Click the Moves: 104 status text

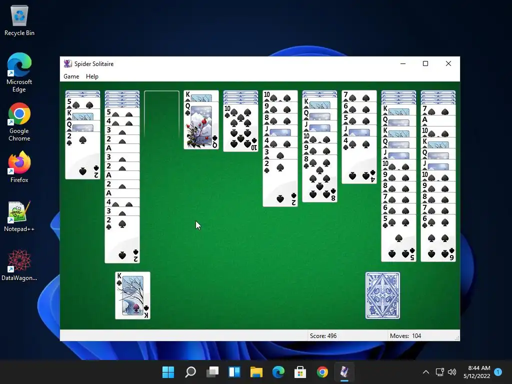click(405, 335)
